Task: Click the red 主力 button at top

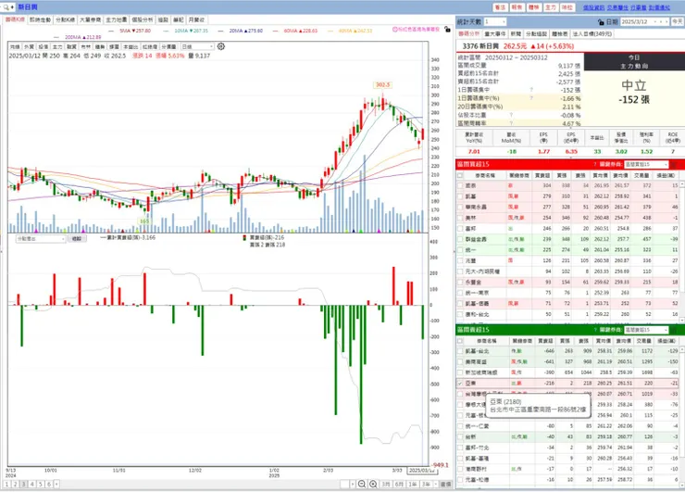Action: pos(551,7)
